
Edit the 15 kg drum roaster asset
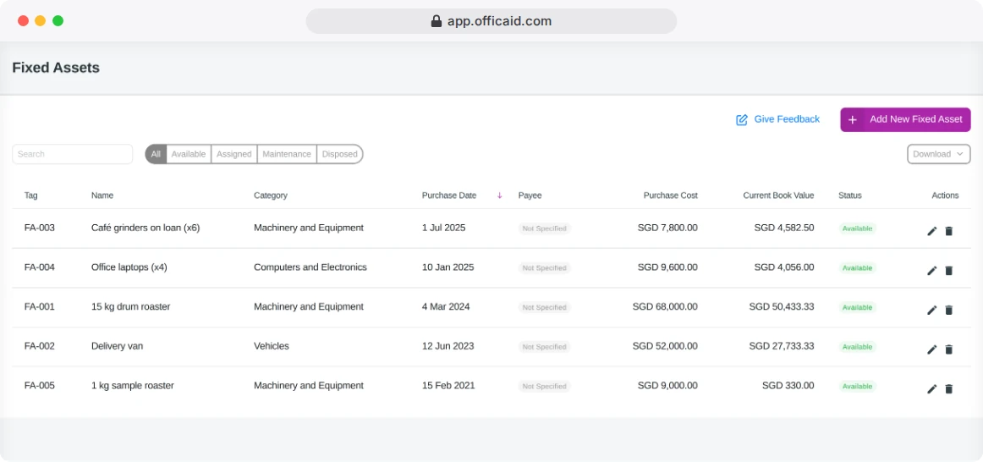(931, 311)
